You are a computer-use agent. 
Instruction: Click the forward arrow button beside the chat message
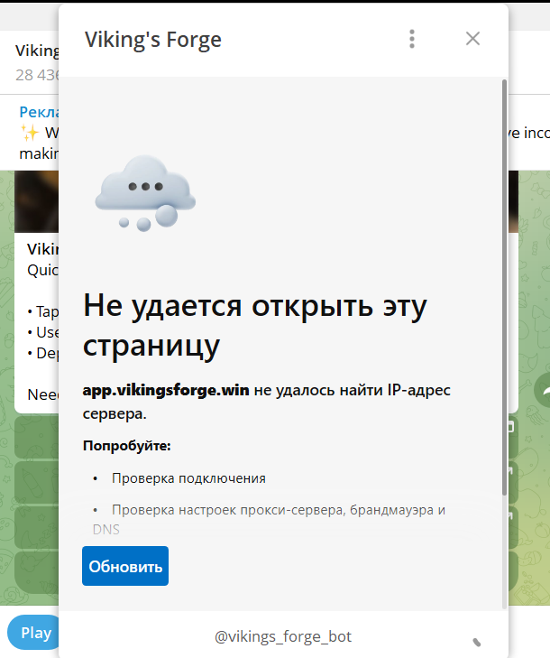click(542, 390)
